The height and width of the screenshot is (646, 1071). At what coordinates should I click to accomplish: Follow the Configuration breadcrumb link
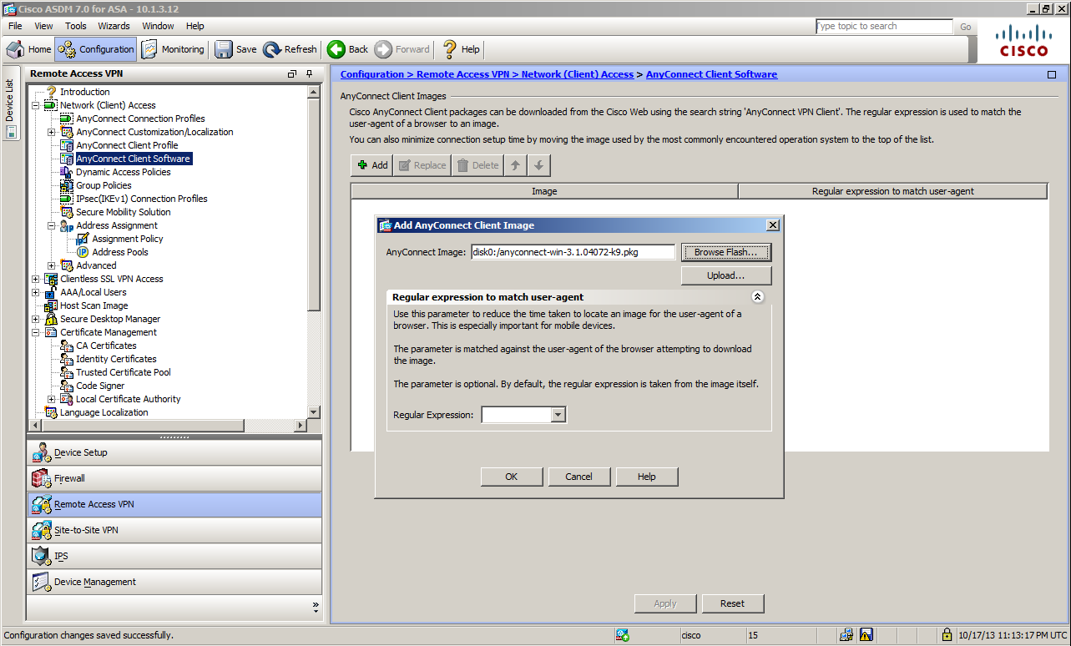pos(372,74)
